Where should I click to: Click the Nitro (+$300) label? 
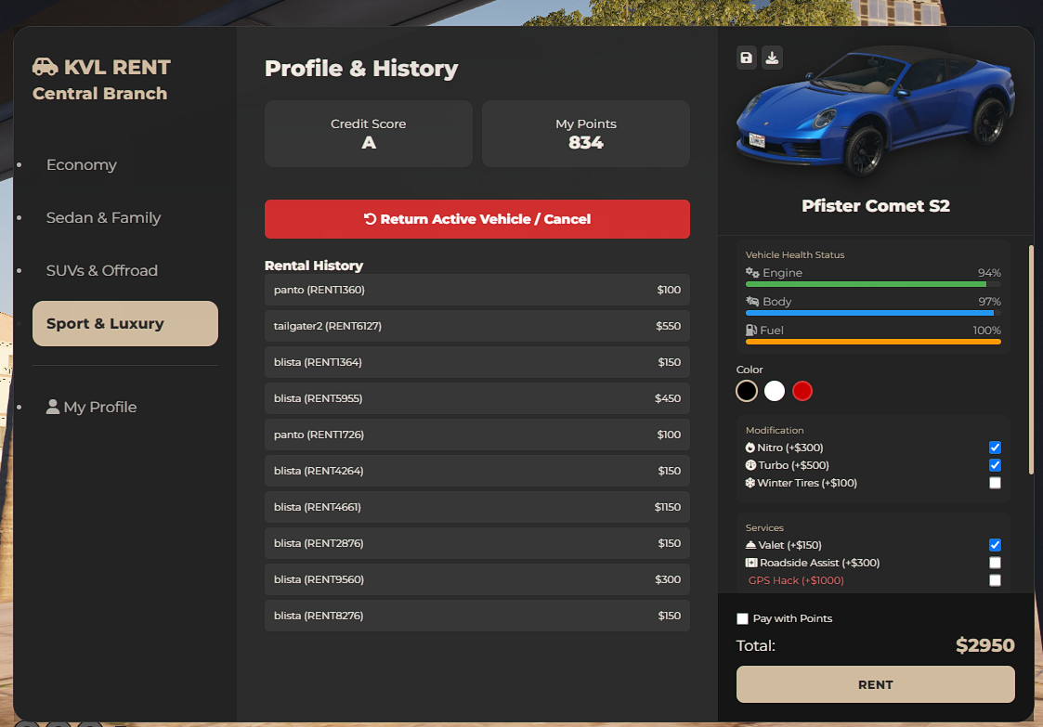tap(789, 448)
